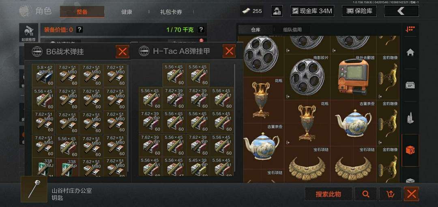Click the character portrait icon near 255
The image size is (438, 207).
pyautogui.click(x=277, y=11)
